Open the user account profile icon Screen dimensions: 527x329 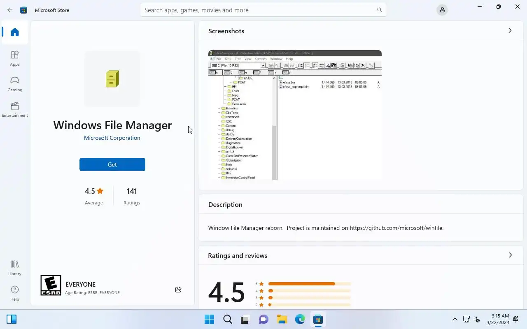coord(442,10)
